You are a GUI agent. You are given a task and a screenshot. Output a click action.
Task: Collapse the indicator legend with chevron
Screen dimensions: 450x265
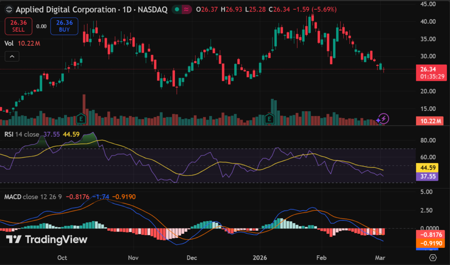[11, 56]
